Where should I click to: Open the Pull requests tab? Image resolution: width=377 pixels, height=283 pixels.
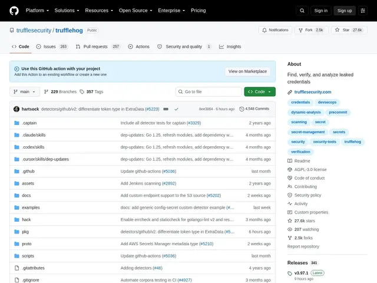coord(98,47)
